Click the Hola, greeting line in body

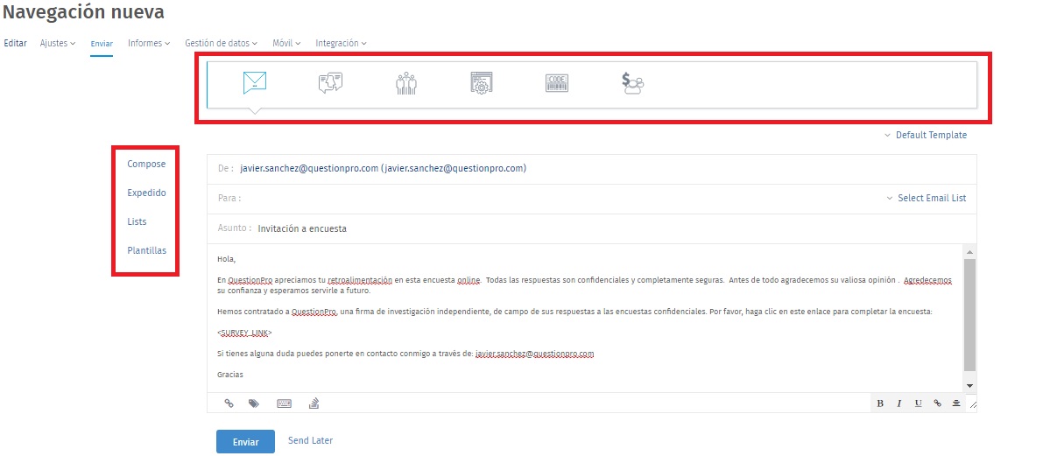pyautogui.click(x=227, y=258)
